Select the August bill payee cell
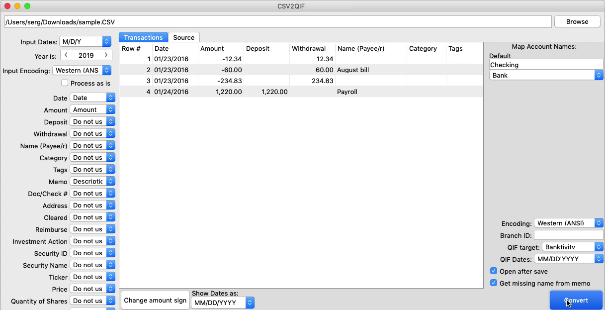Image resolution: width=605 pixels, height=310 pixels. pyautogui.click(x=371, y=70)
